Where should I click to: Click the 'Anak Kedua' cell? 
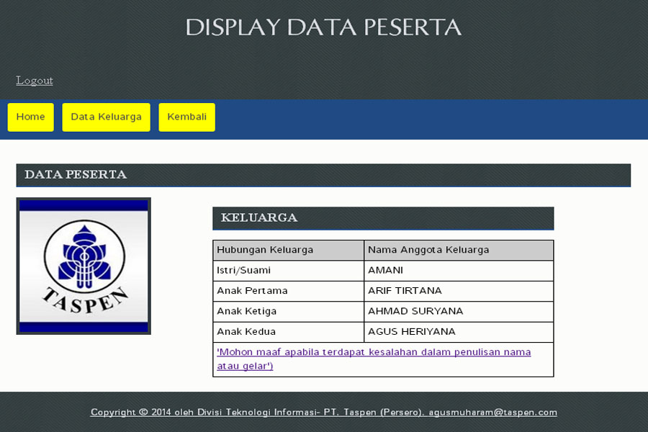point(289,331)
